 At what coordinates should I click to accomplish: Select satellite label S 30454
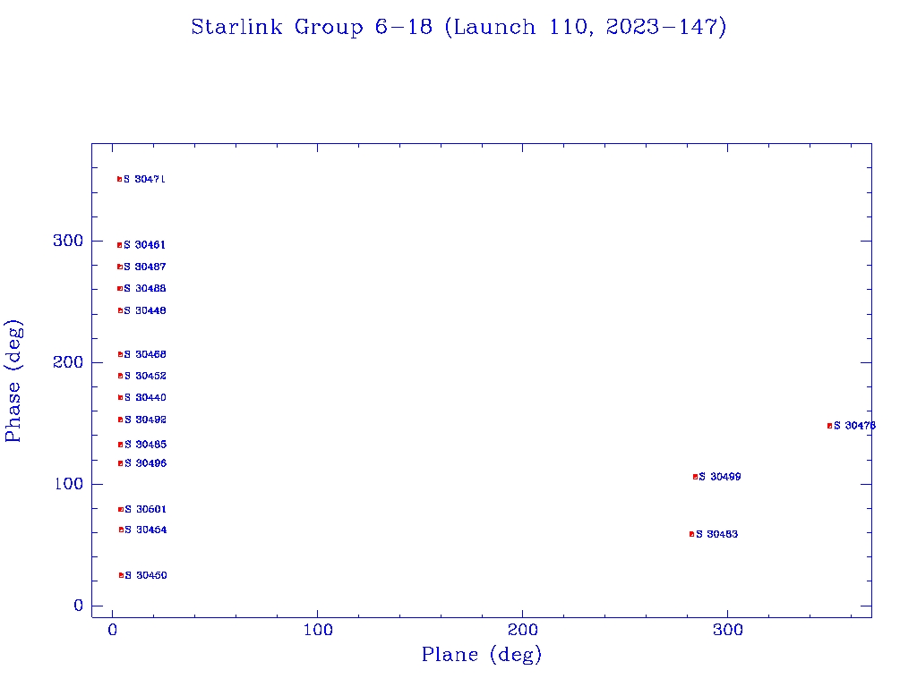[x=146, y=530]
